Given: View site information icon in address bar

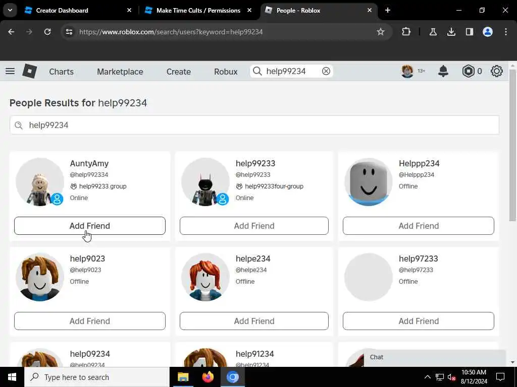Looking at the screenshot, I should [69, 32].
